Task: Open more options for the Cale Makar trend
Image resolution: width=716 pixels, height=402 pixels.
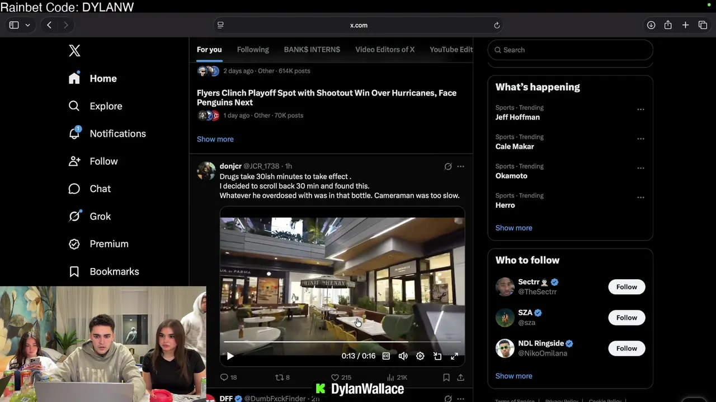Action: click(640, 138)
